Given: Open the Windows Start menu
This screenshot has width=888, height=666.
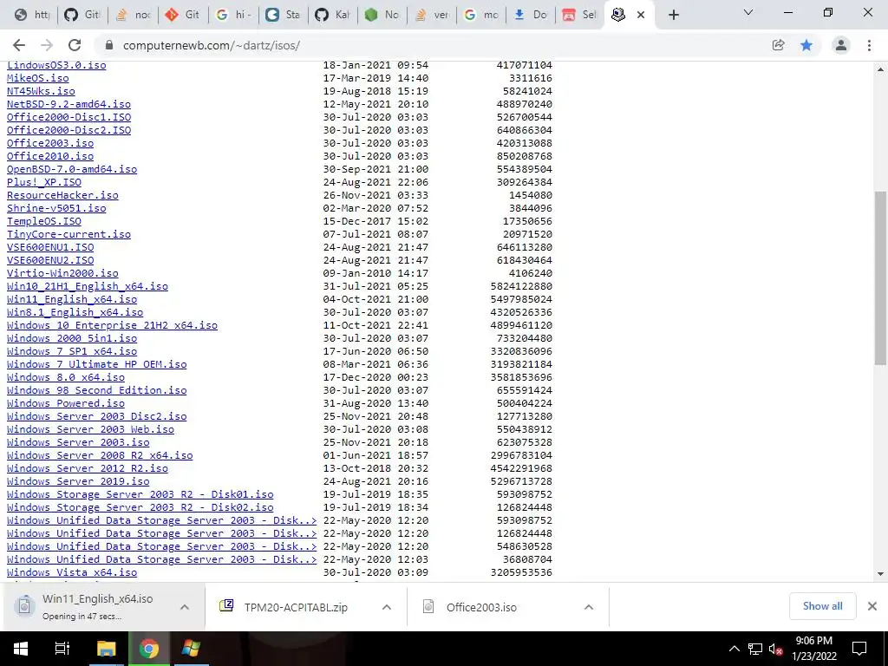Looking at the screenshot, I should click(x=21, y=649).
